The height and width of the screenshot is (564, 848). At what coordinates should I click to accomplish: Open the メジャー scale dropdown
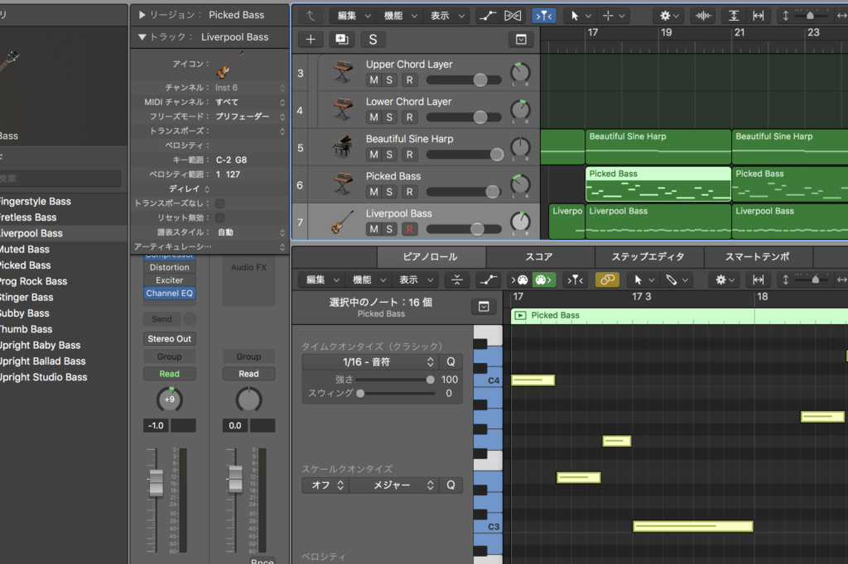(393, 485)
